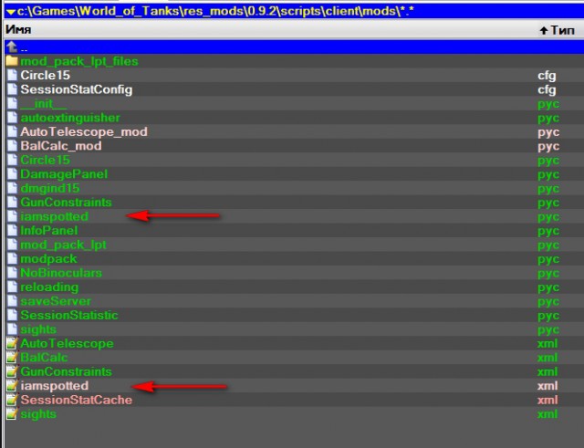Click the GunConstraints pyc file icon
This screenshot has width=584, height=448.
pos(12,203)
